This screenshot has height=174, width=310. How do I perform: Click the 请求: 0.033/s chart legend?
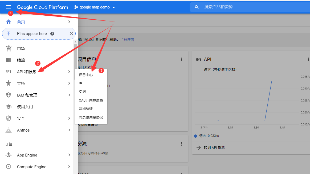[206, 136]
